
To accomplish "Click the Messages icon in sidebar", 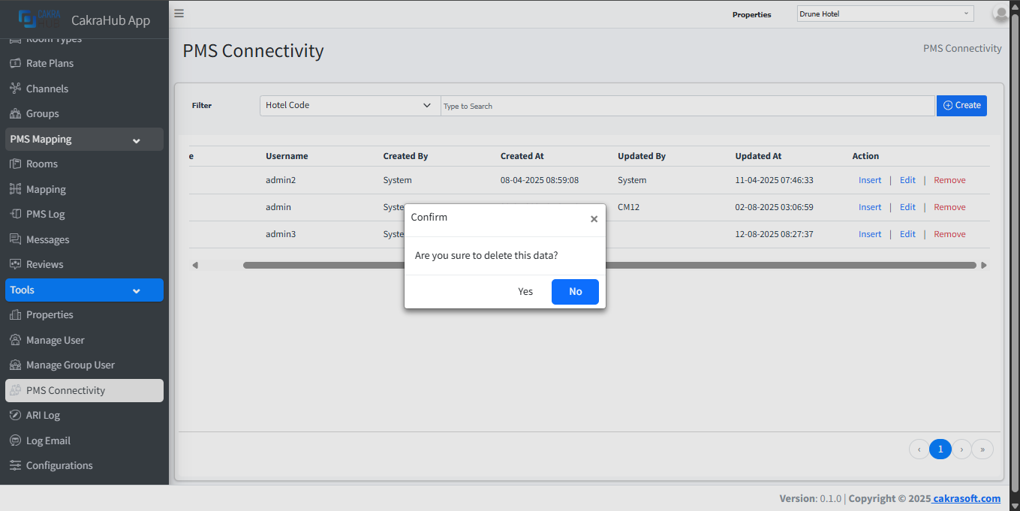I will (x=16, y=239).
